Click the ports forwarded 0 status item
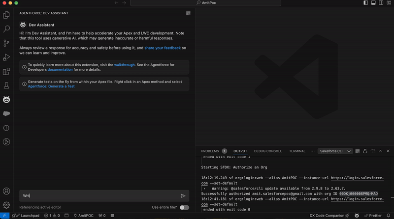This screenshot has width=394, height=219. coord(102,216)
